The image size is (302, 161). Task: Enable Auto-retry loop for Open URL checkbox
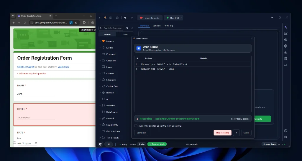[136, 126]
